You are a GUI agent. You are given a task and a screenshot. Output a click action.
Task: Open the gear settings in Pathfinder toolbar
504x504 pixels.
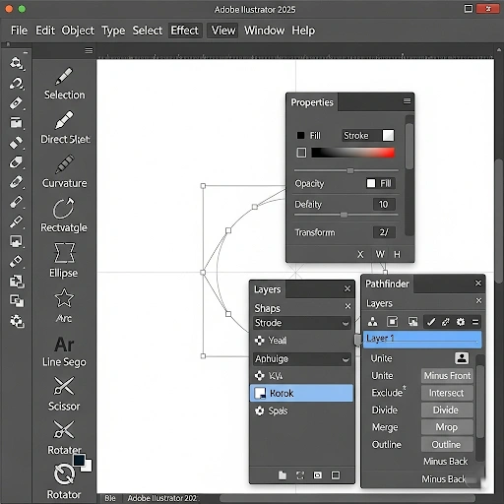click(461, 322)
